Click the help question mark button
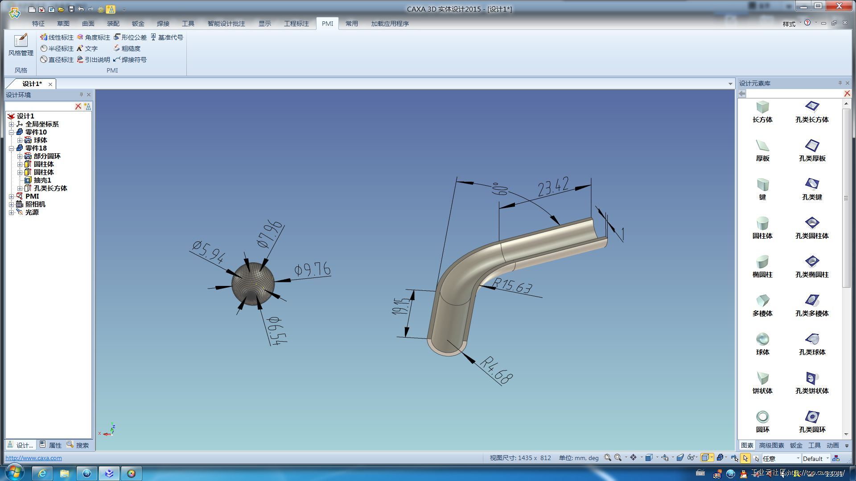The height and width of the screenshot is (481, 856). [x=807, y=23]
